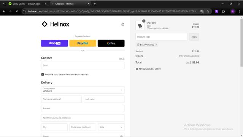
Task: Go back in browser history
Action: (x=4, y=11)
